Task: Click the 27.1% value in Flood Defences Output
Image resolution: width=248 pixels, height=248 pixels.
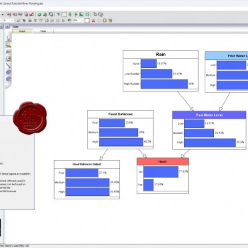Action: point(103,173)
